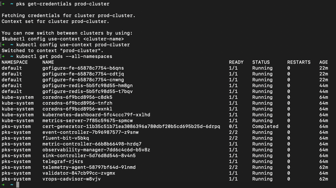Click the kubernetes-dashboard-5fc4ccc79f-xxlhd pod name
This screenshot has width=336, height=188.
[x=96, y=115]
